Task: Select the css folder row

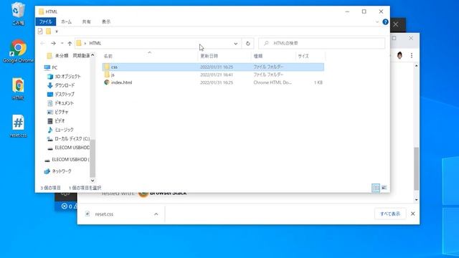Action: point(213,67)
